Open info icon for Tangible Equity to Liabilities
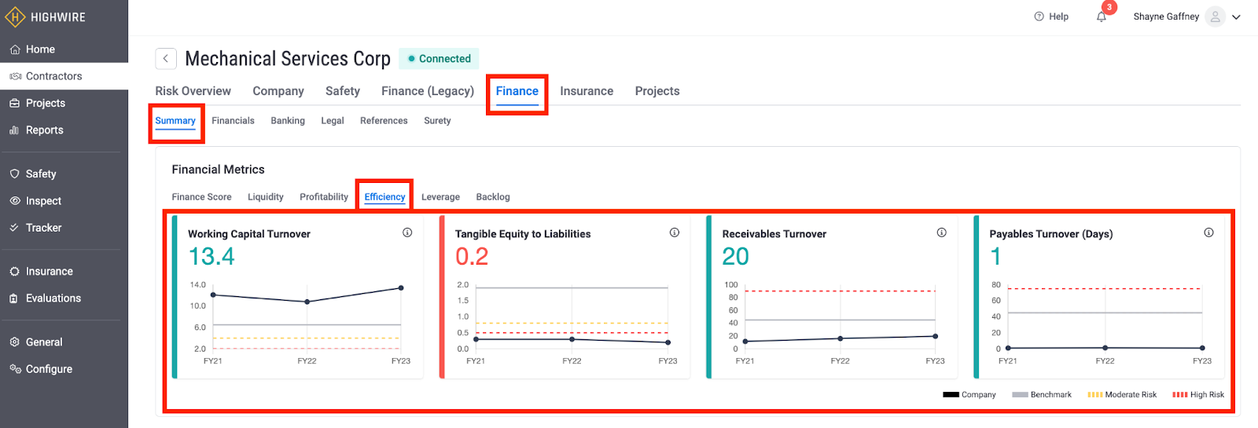 675,232
